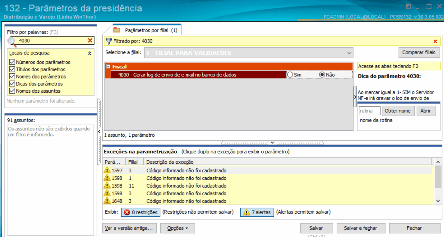This screenshot has height=237, width=444.
Task: Click 'Dica do parâmetro 4030' heading
Action: 389,76
